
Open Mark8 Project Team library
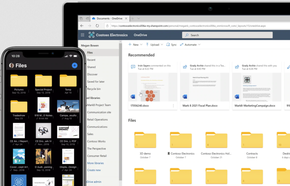(x=99, y=105)
